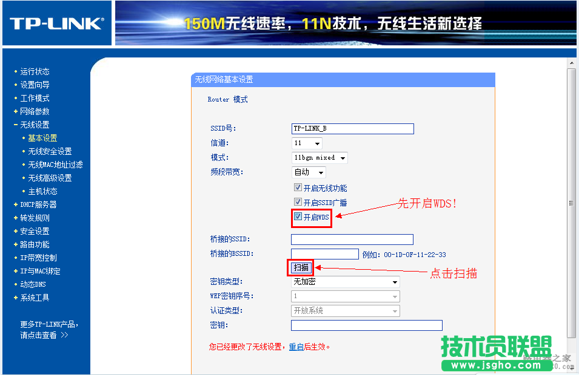
Task: Click the SSID号 input field
Action: 353,129
